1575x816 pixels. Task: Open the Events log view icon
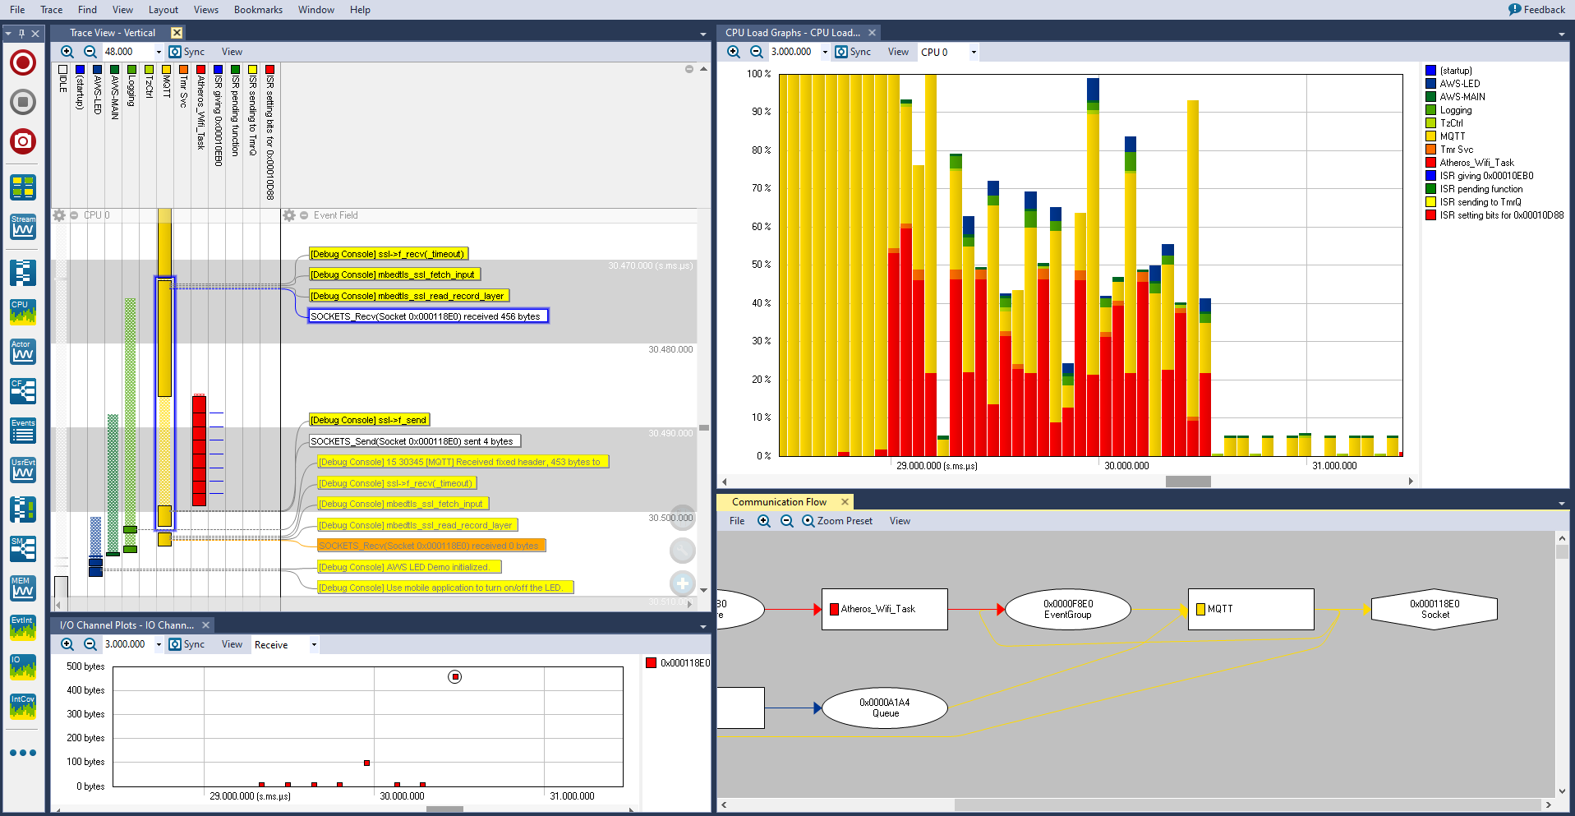(22, 430)
